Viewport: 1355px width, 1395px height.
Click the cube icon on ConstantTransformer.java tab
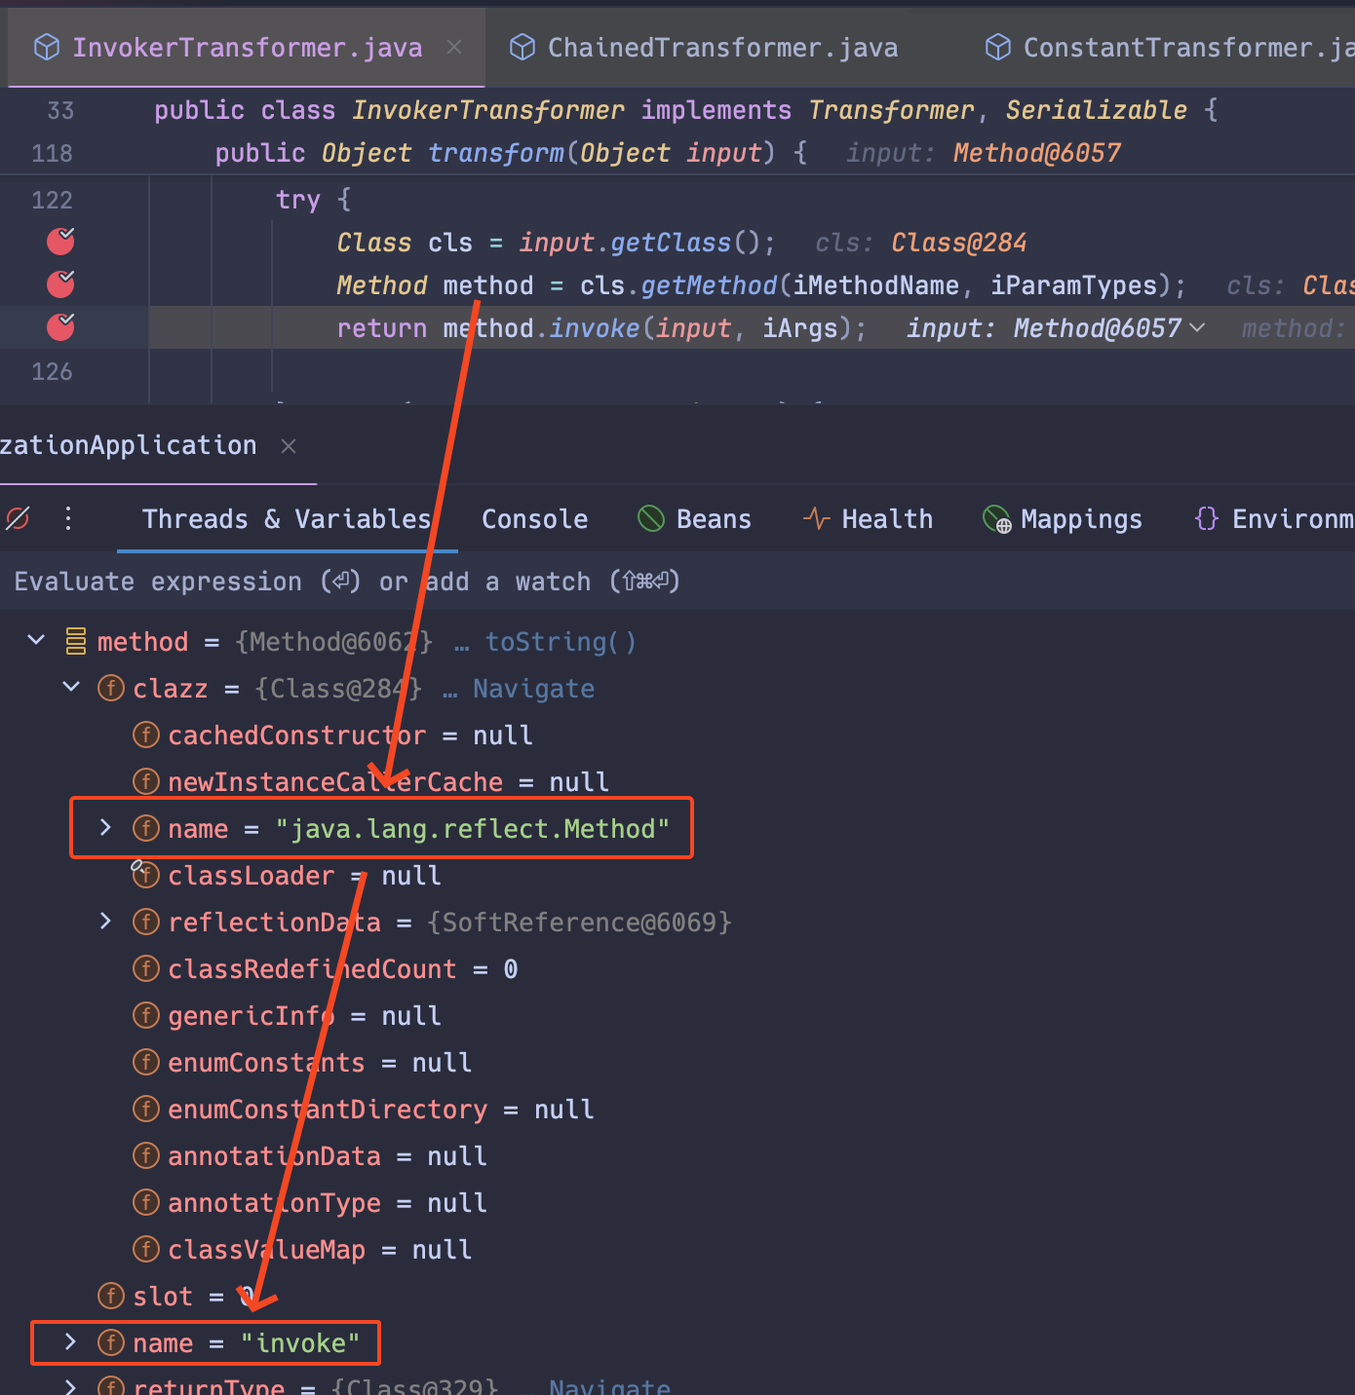[x=997, y=46]
